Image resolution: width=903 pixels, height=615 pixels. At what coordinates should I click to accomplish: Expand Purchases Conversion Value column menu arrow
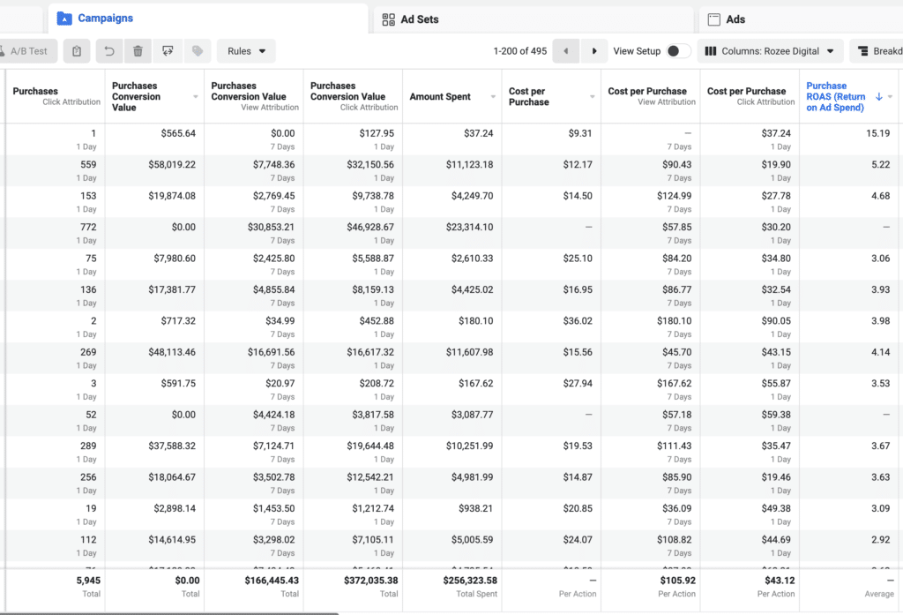[196, 97]
